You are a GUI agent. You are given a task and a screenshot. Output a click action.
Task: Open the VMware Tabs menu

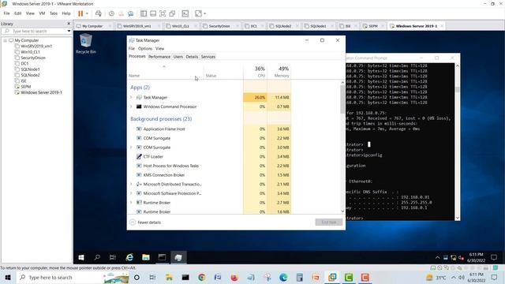[54, 13]
